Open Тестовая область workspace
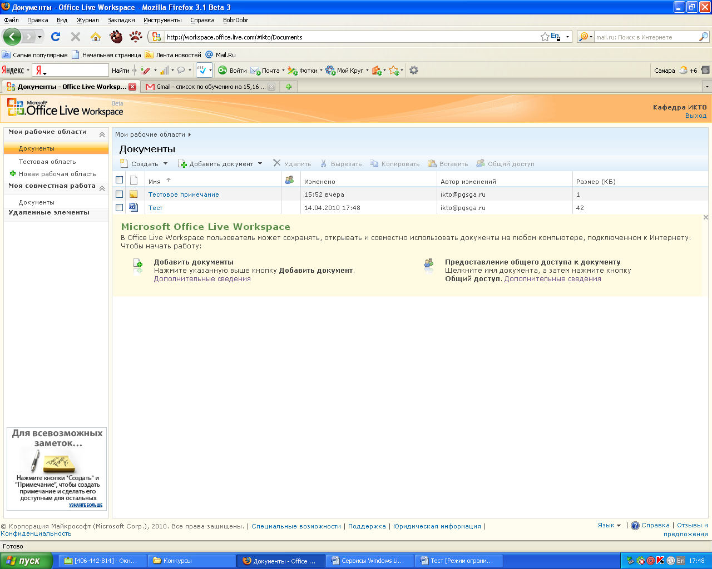Viewport: 712px width, 569px height. coord(47,162)
